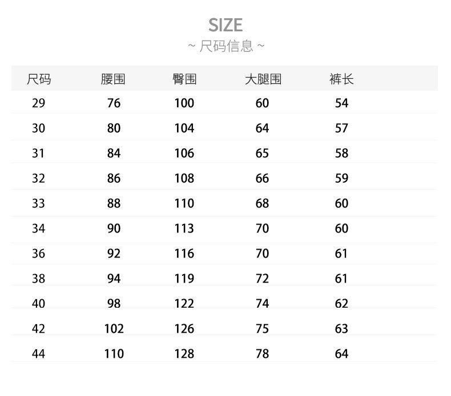This screenshot has height=396, width=451.
Task: Select length value 64 in size 44 row
Action: (341, 354)
